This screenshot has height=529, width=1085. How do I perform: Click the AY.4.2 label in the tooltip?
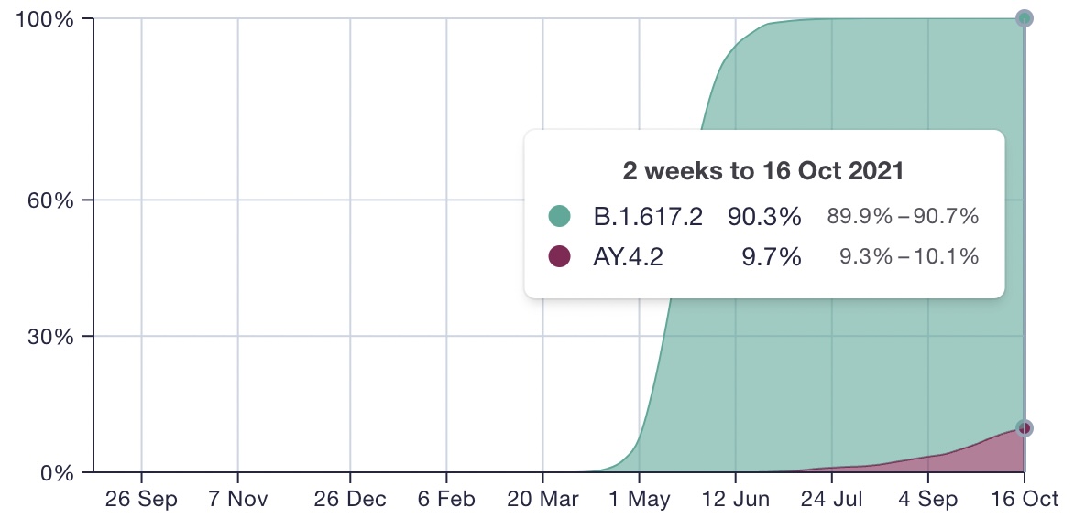click(628, 257)
